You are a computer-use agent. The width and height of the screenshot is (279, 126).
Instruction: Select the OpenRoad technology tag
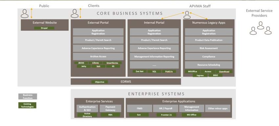[224, 72]
